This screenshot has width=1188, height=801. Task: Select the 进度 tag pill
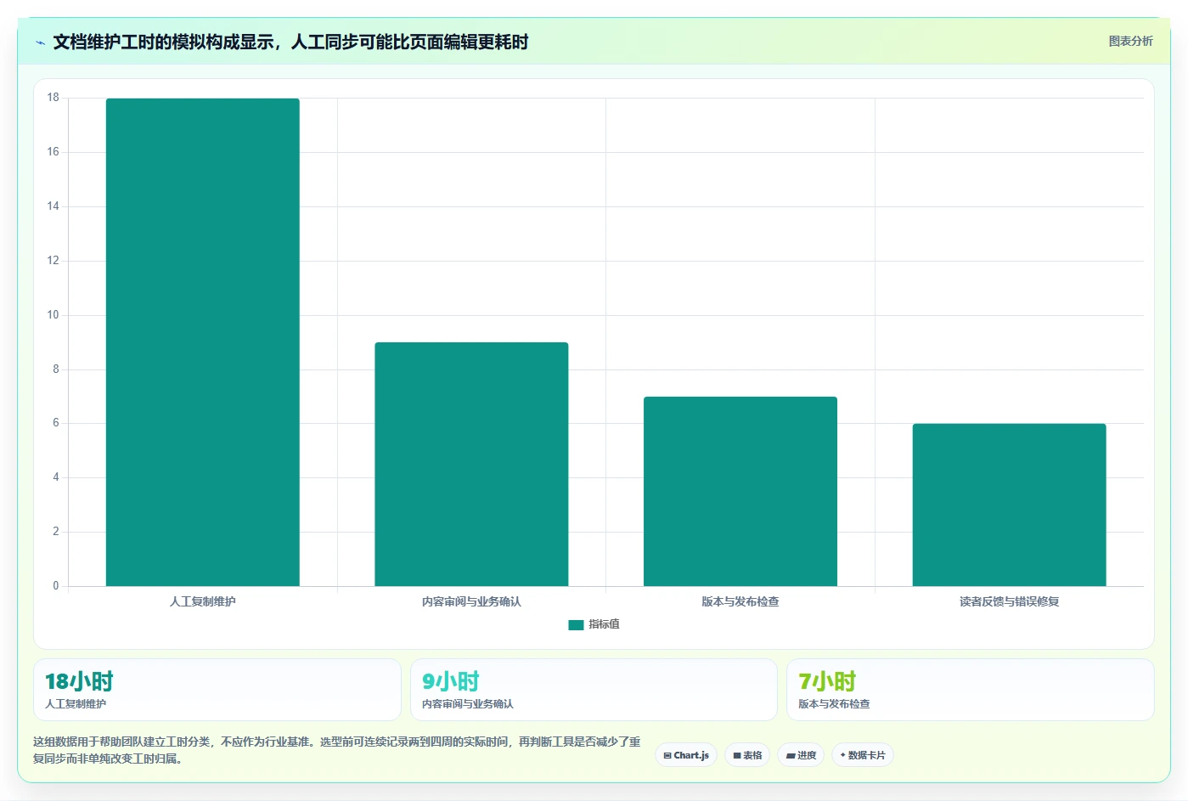tap(801, 755)
